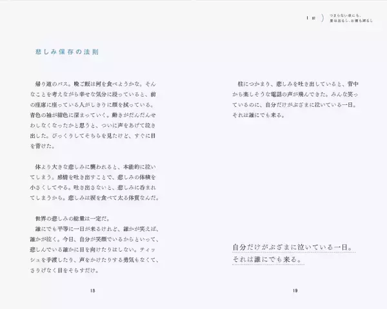This screenshot has width=387, height=309.
Task: Click the "1 部" chapter label in the header
Action: [311, 18]
